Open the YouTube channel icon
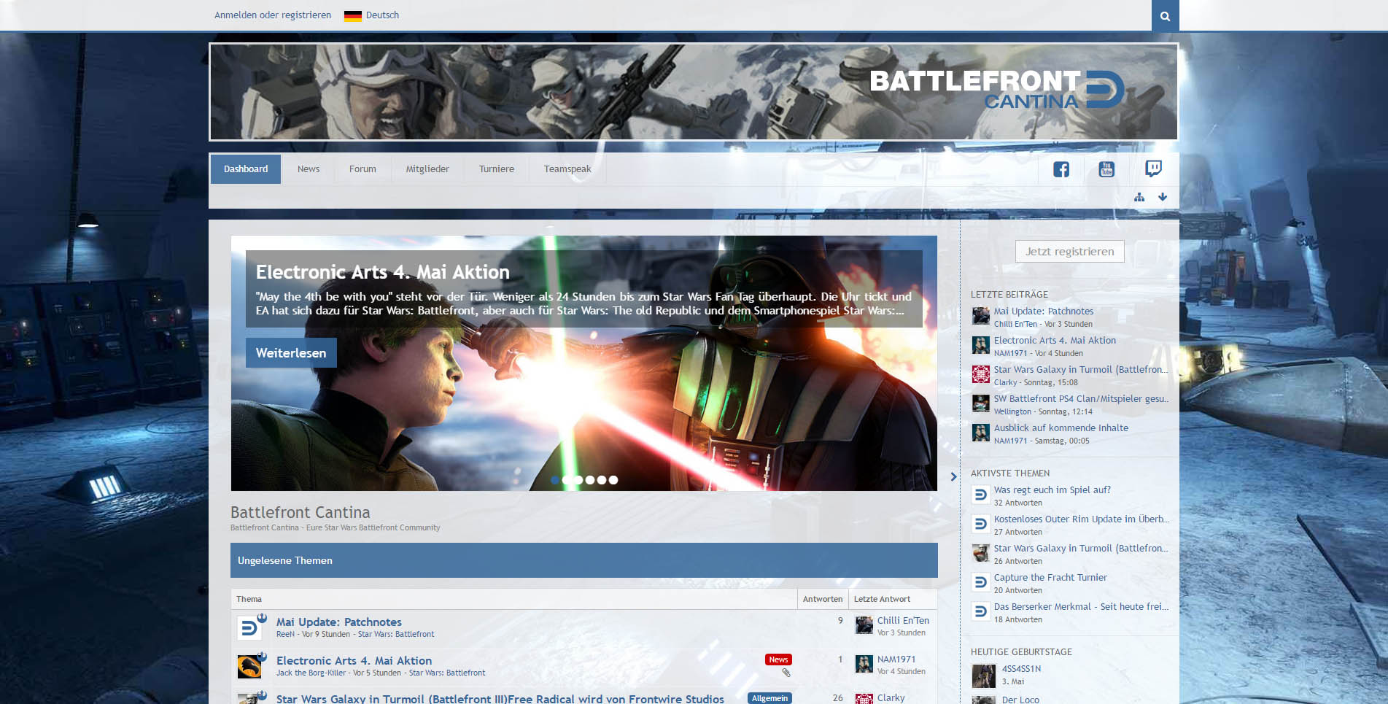Viewport: 1388px width, 704px height. [1106, 169]
